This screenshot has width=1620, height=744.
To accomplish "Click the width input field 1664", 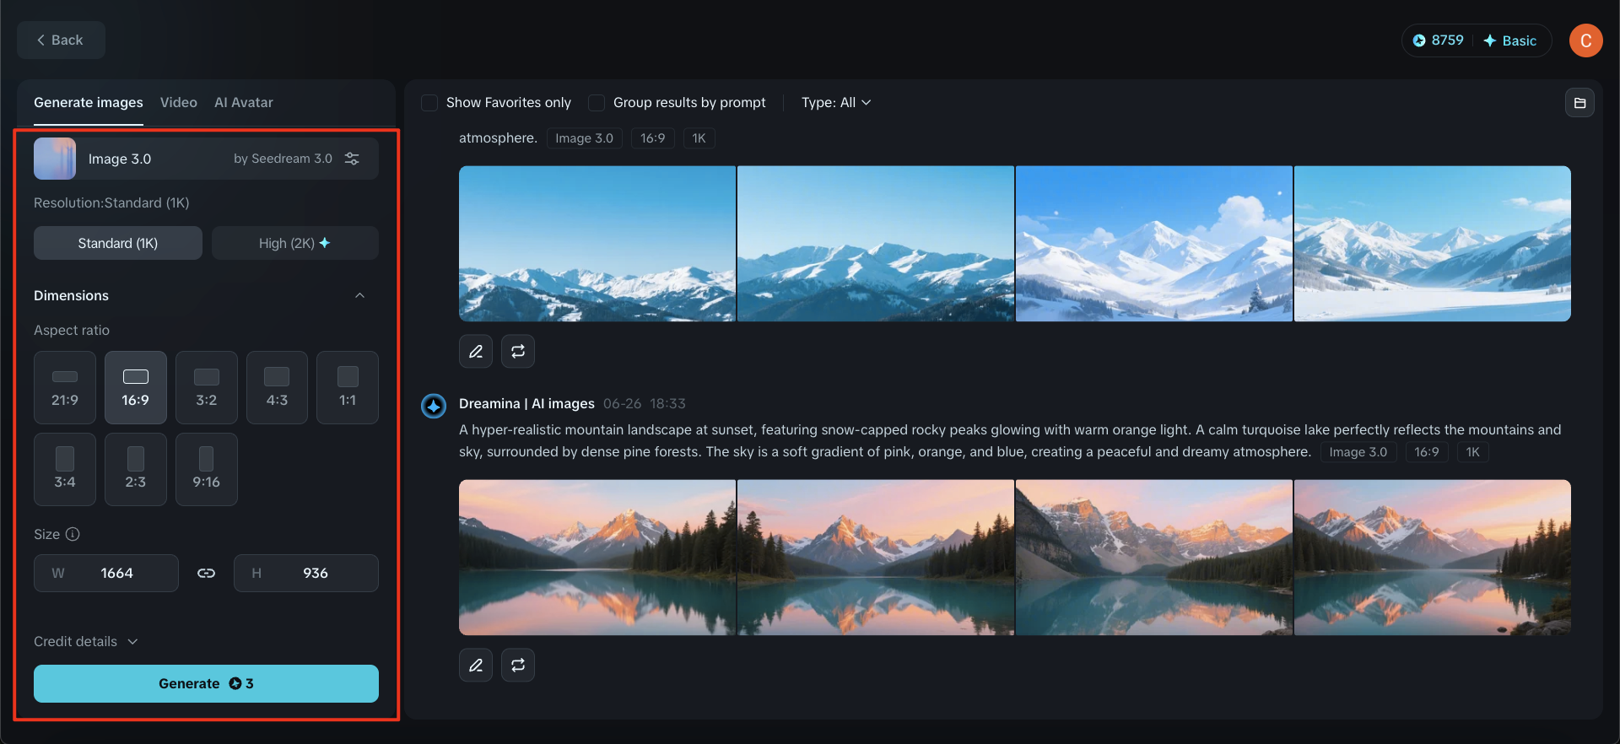I will point(106,573).
